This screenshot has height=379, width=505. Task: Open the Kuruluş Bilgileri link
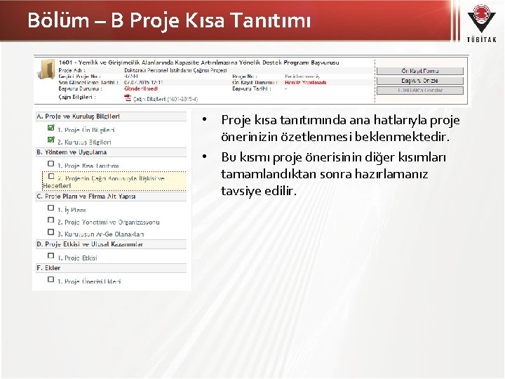tap(84, 142)
